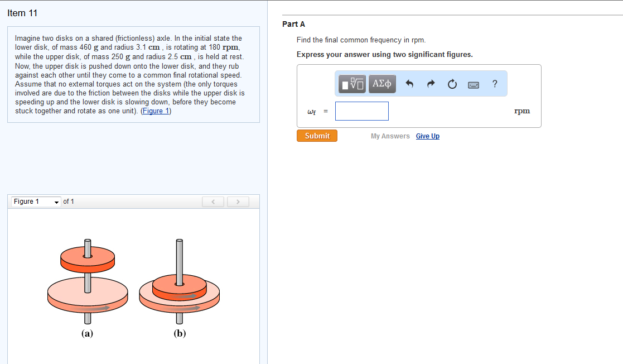The width and height of the screenshot is (623, 364).
Task: Redo the equation edit
Action: 431,83
